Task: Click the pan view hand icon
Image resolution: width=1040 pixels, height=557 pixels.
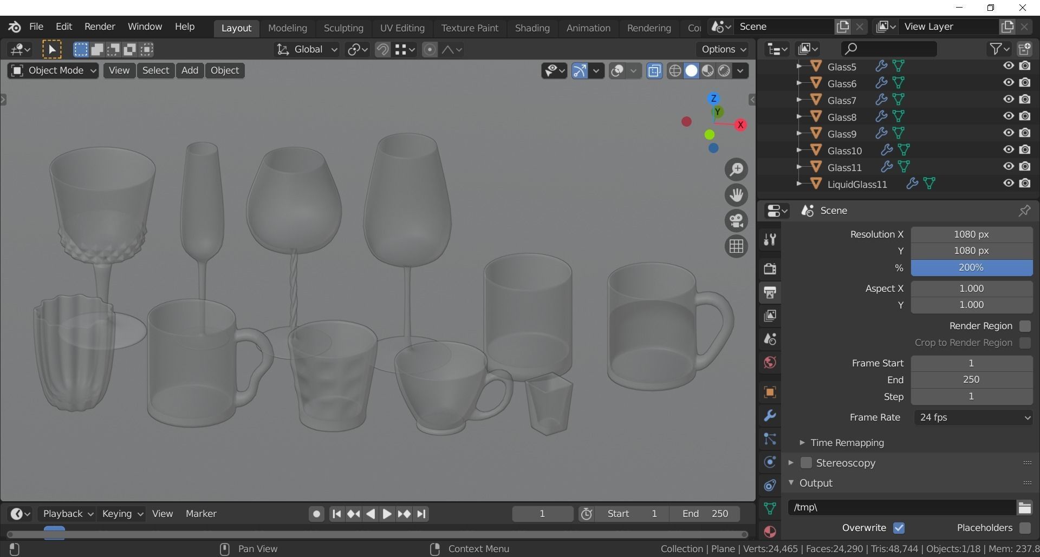Action: pyautogui.click(x=736, y=195)
